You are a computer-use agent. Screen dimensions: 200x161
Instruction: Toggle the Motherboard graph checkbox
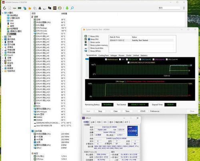(x=106, y=59)
